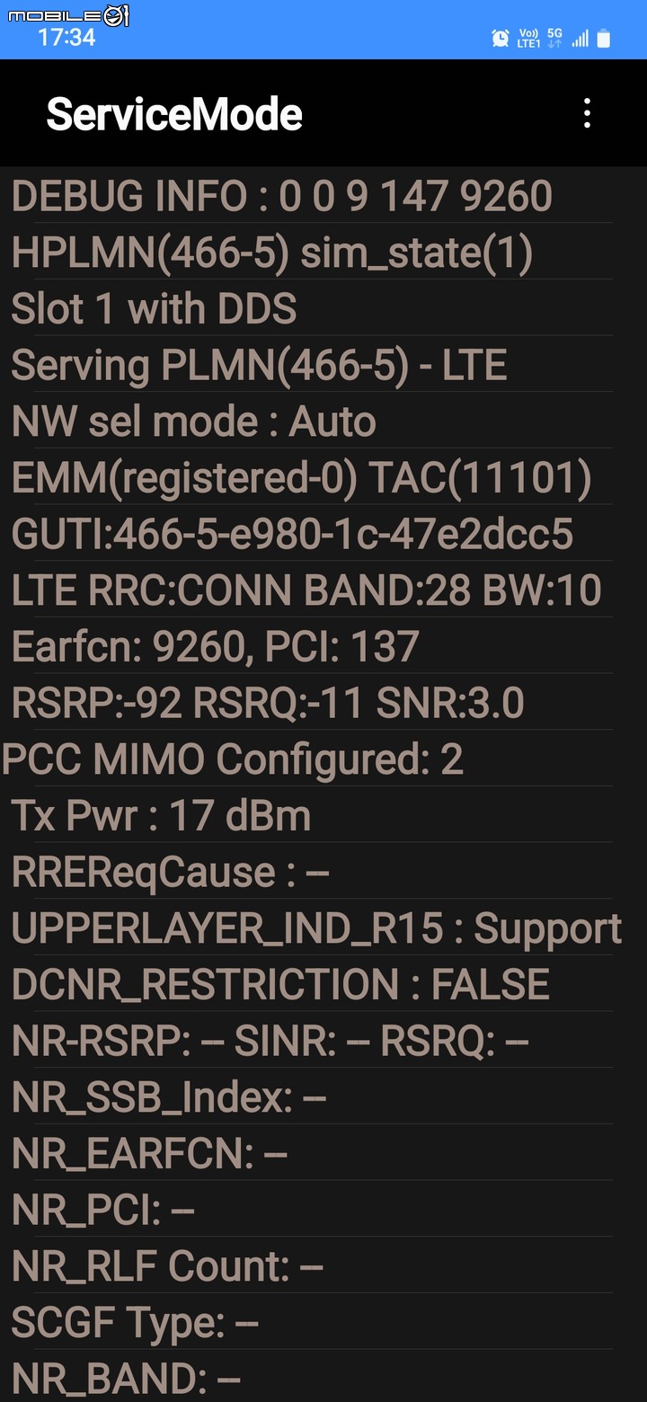Tap the VoLTE LTE1 status icon
This screenshot has width=647, height=1402.
click(529, 38)
